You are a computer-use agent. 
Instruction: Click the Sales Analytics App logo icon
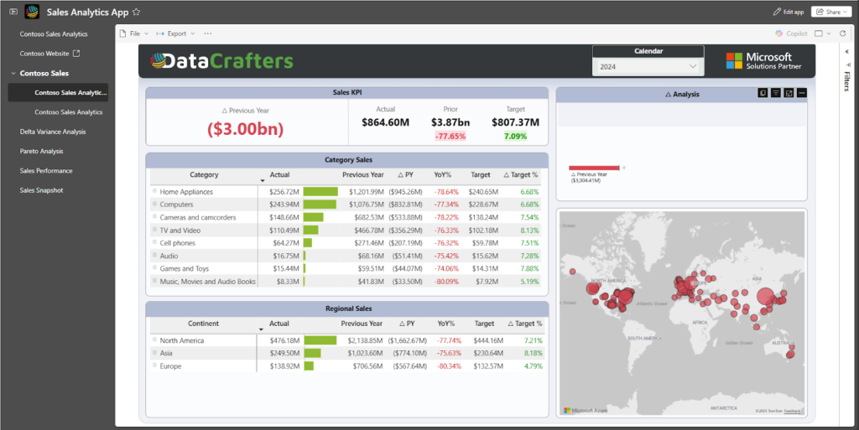click(x=33, y=12)
